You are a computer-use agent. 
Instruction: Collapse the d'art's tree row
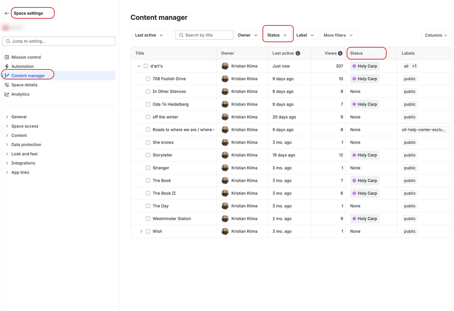[139, 66]
